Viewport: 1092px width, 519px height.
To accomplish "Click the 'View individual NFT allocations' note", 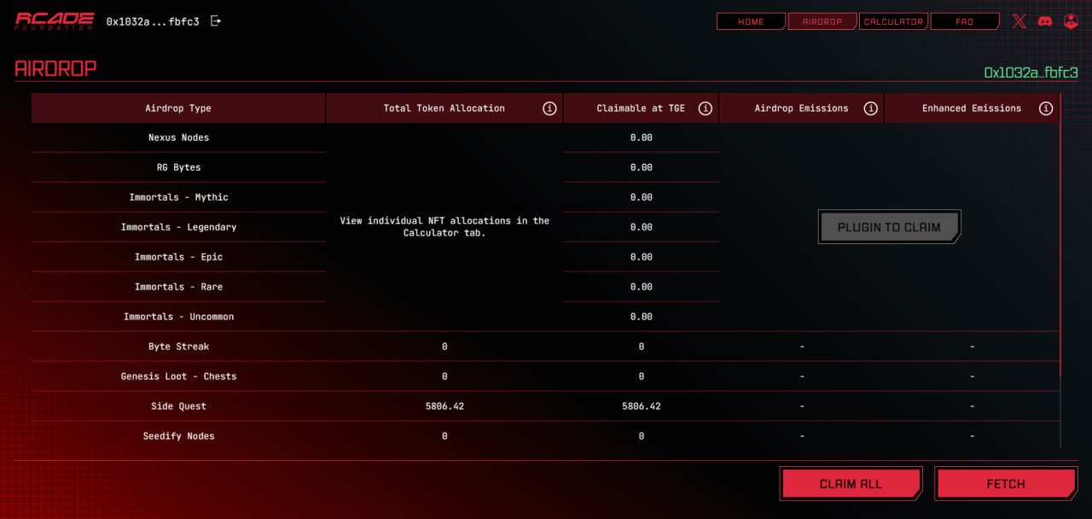I will coord(444,227).
